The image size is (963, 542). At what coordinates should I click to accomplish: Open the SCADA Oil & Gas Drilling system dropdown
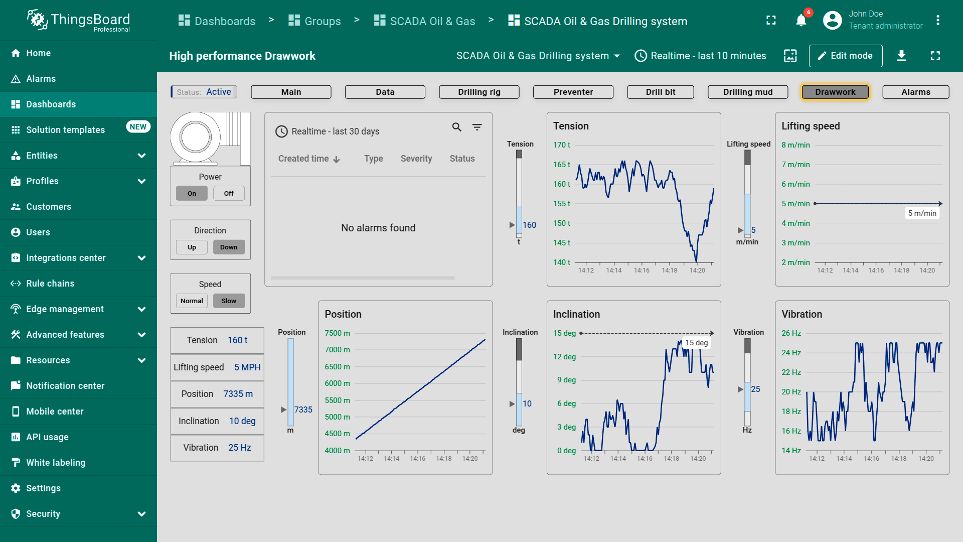[538, 56]
